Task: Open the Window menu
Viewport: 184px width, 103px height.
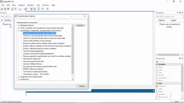Action: coord(46,5)
